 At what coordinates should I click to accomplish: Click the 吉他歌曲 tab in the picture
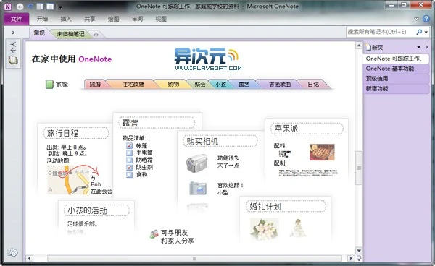click(280, 84)
